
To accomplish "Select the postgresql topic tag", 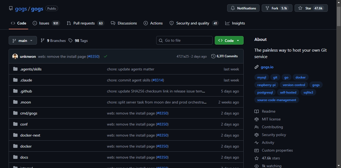I will click(265, 92).
